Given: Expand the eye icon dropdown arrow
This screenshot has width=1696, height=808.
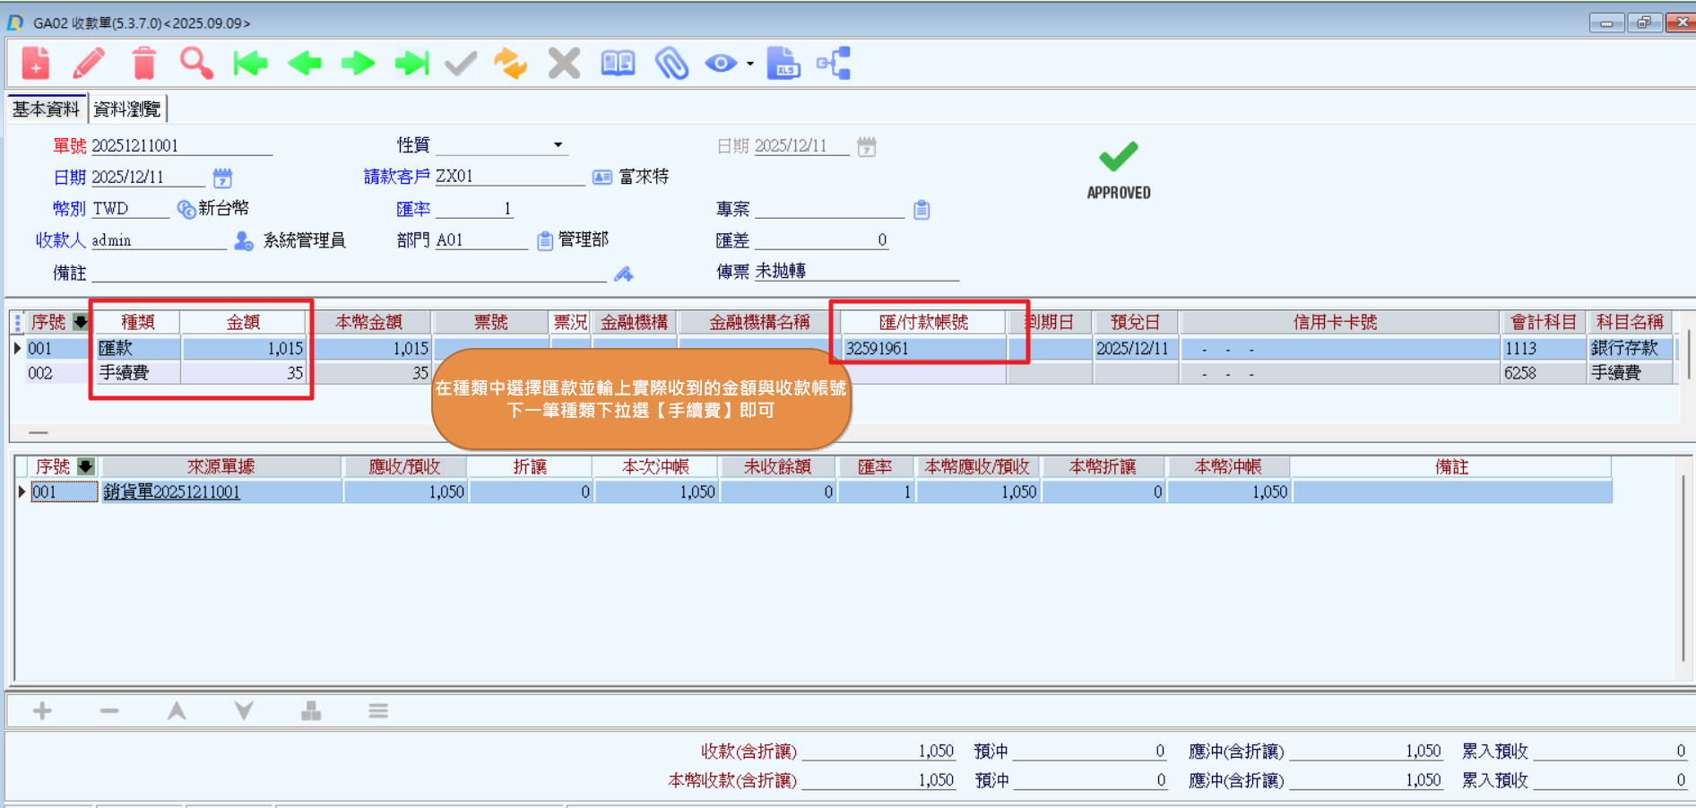Looking at the screenshot, I should (x=750, y=65).
